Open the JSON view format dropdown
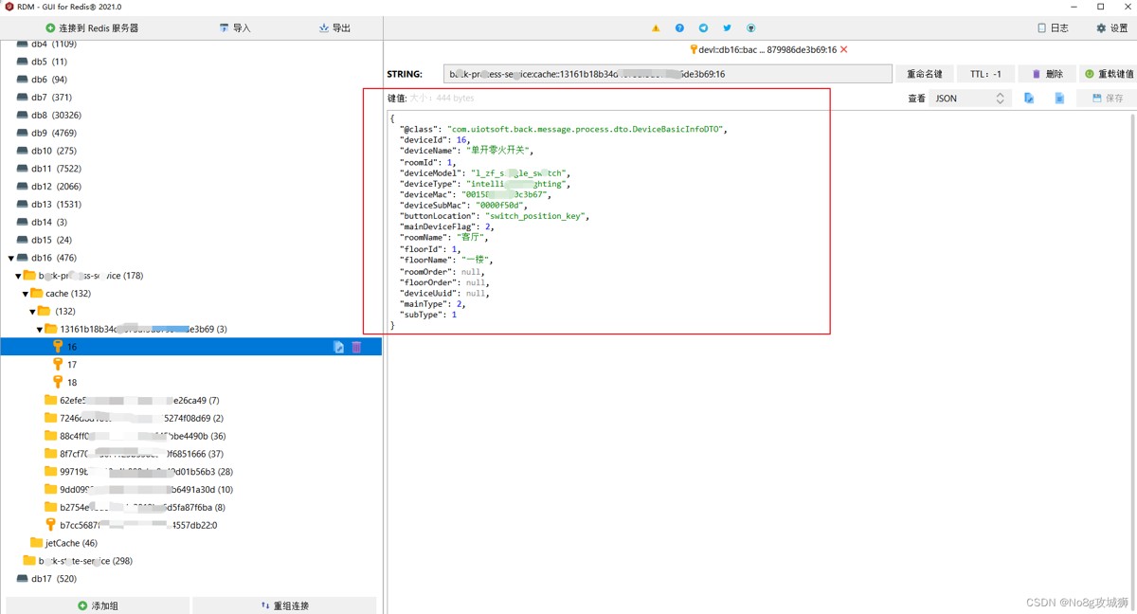Screen dimensions: 1137x614 [x=969, y=99]
